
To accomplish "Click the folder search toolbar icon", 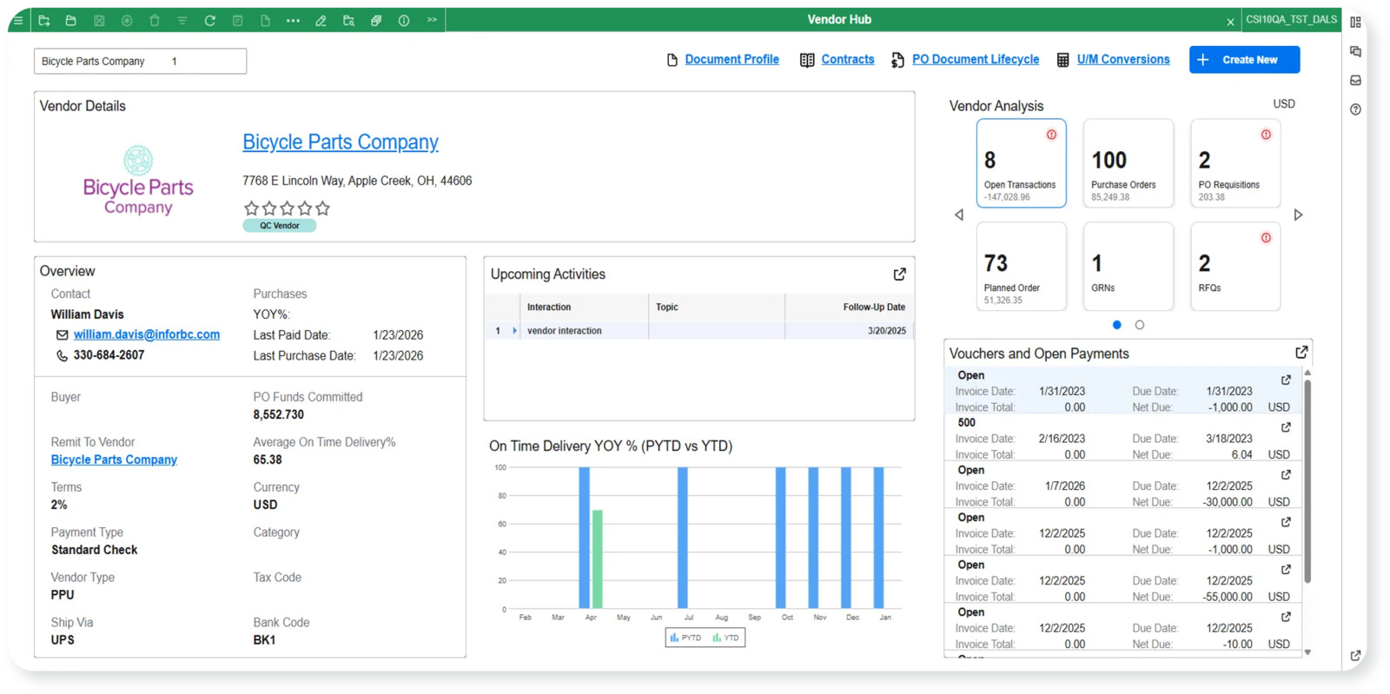I will [348, 20].
